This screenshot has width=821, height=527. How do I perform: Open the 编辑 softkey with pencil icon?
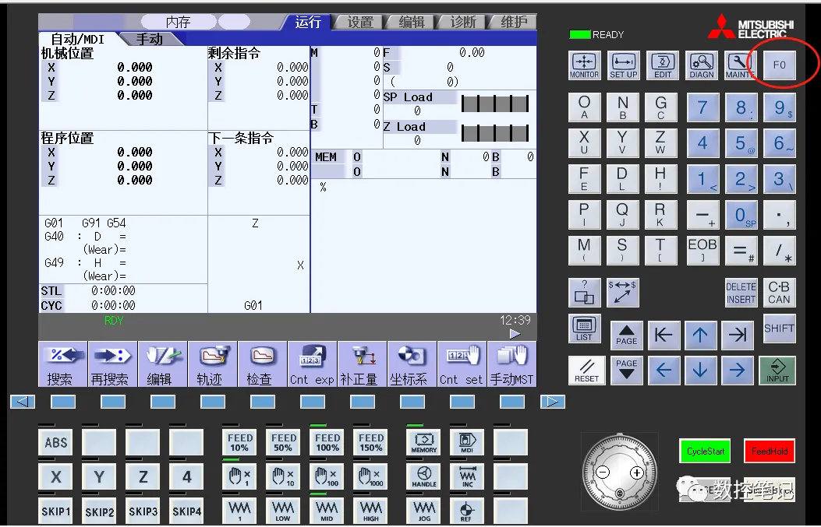click(163, 364)
